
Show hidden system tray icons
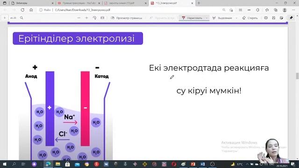(247, 164)
